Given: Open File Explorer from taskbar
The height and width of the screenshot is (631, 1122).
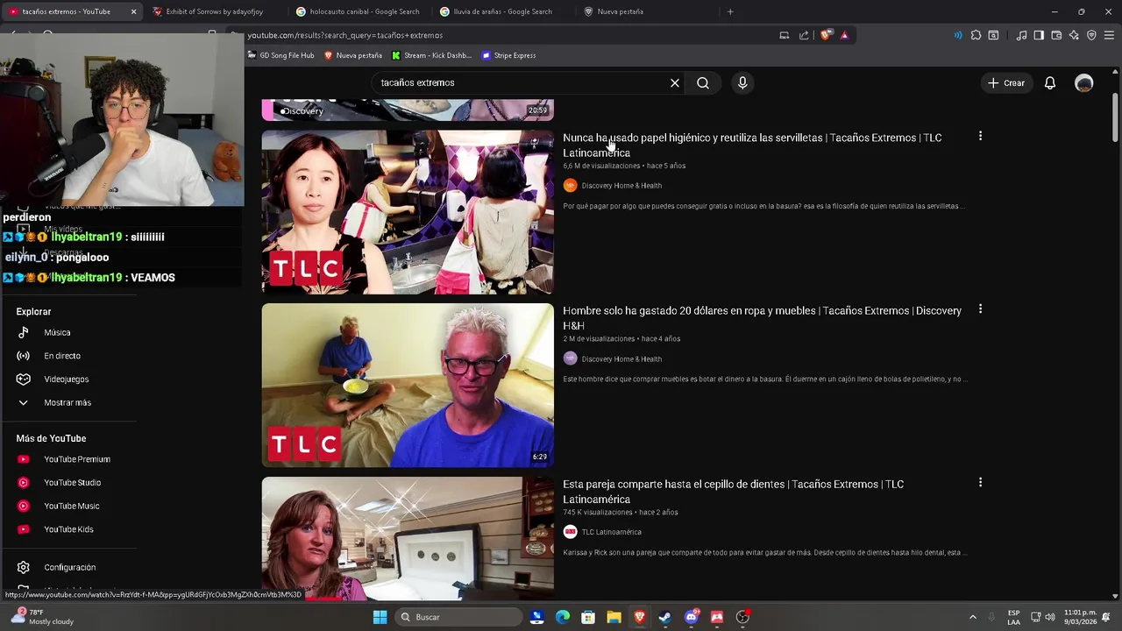Looking at the screenshot, I should [614, 617].
